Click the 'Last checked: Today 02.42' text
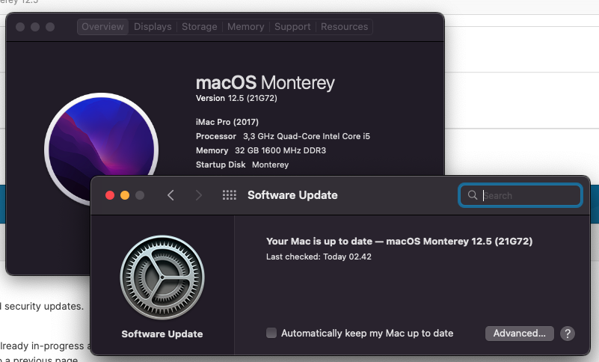Viewport: 599px width, 362px height. pos(319,257)
